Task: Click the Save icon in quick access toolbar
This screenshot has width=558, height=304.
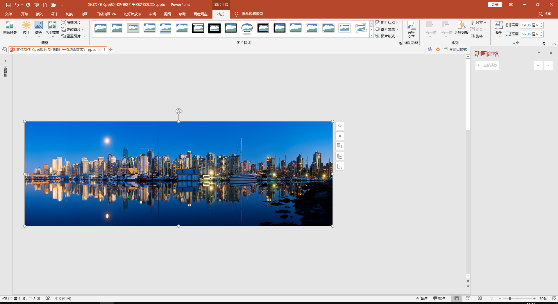Action: point(8,5)
